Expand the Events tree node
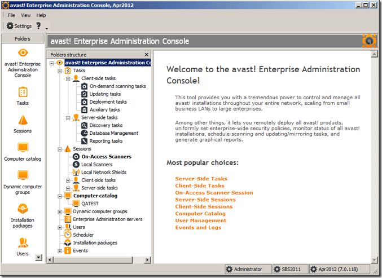The image size is (382, 278). tap(60, 251)
